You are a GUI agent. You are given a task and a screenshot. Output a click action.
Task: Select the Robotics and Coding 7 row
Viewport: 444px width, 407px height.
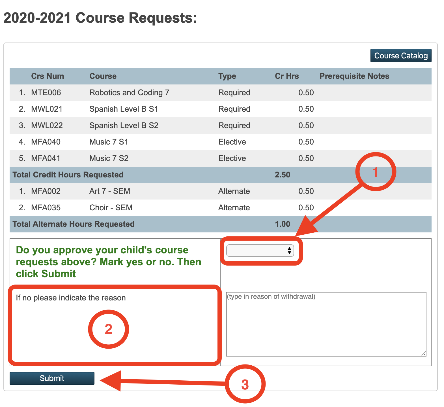pyautogui.click(x=129, y=93)
